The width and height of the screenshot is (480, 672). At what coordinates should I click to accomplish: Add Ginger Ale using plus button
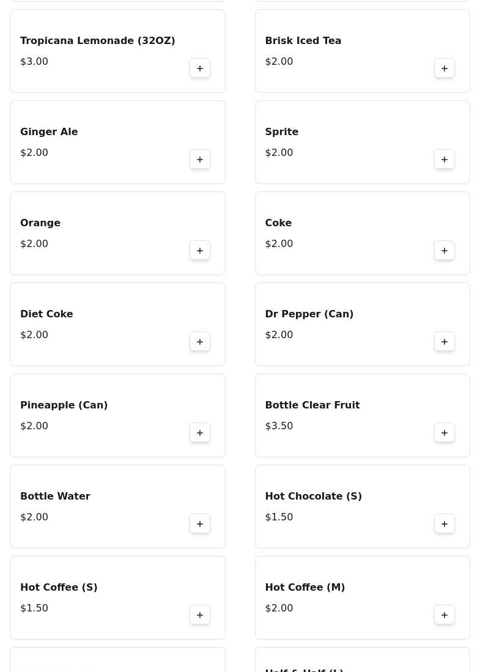coord(200,160)
